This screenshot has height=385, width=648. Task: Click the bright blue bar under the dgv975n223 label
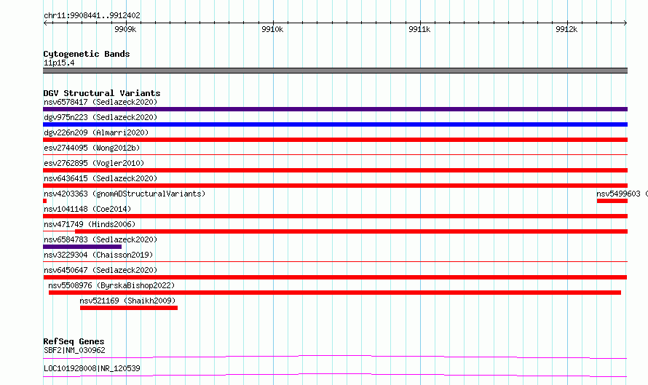point(335,124)
